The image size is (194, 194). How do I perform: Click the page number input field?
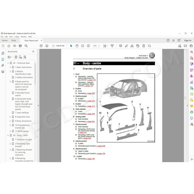tap(53, 46)
